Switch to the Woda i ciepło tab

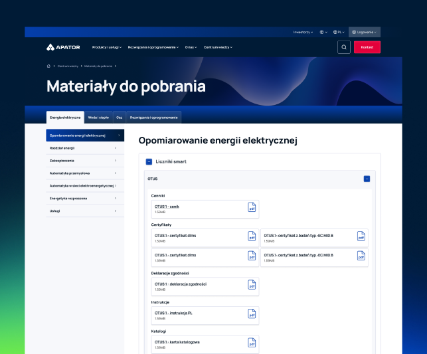[x=98, y=118]
